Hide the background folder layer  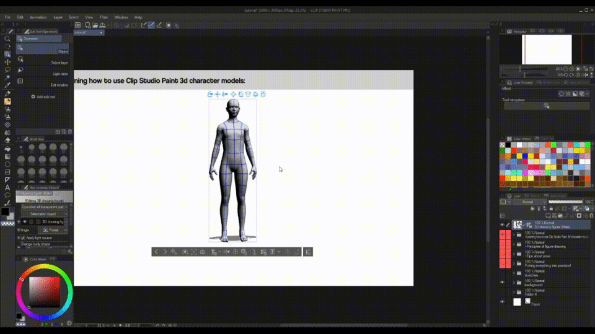pyautogui.click(x=503, y=281)
